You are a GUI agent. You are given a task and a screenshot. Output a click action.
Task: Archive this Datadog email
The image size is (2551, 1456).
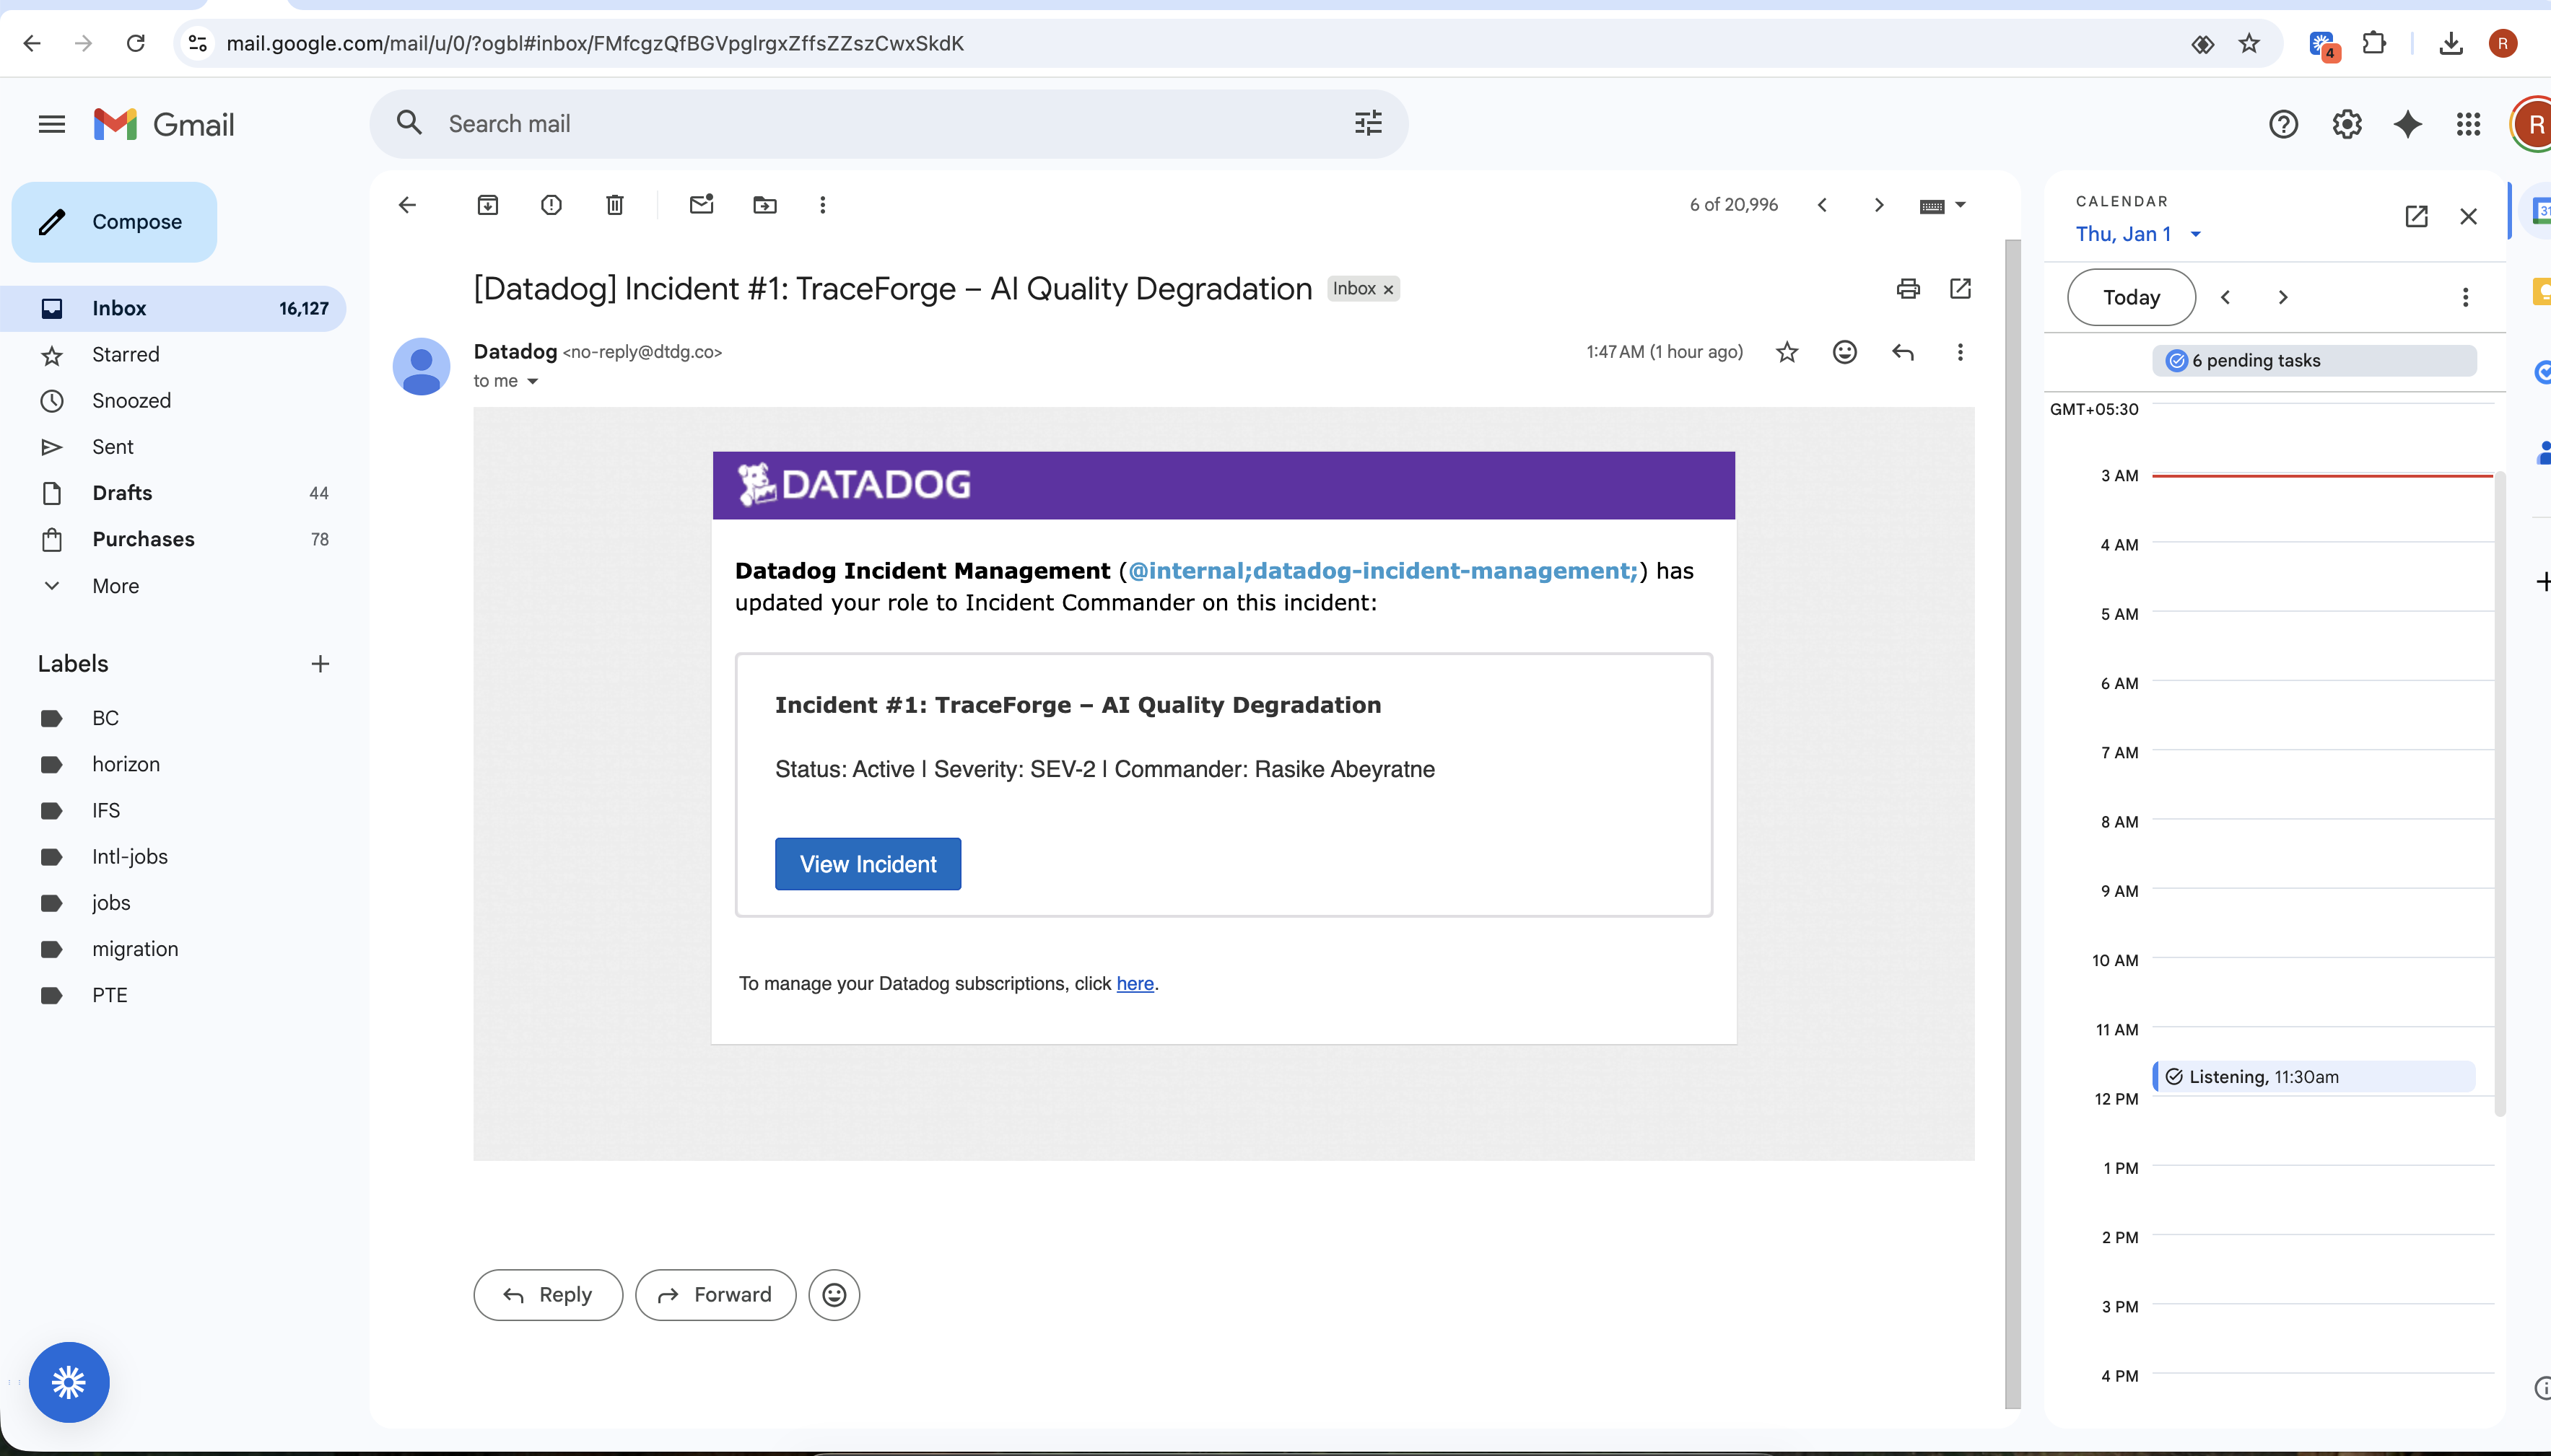click(x=487, y=205)
